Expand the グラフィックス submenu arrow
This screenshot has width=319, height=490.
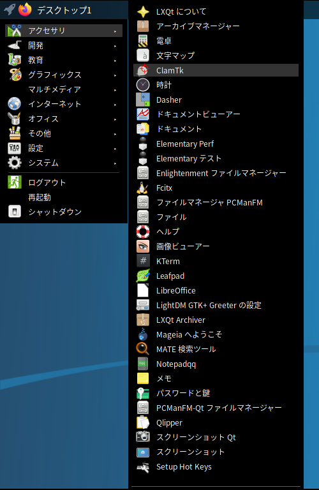pyautogui.click(x=115, y=76)
